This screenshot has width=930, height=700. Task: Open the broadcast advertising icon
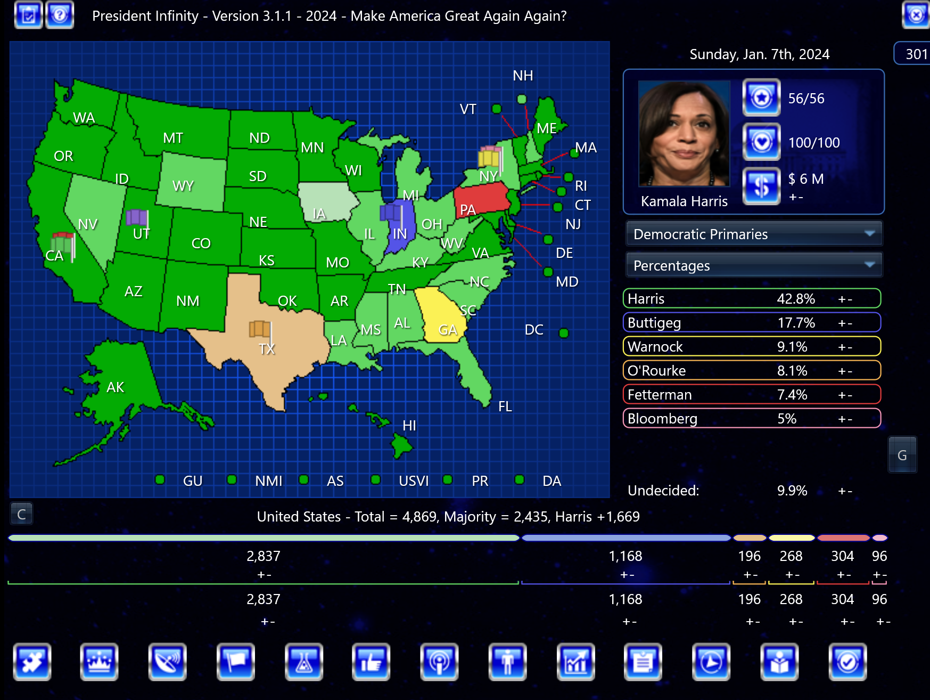tap(439, 662)
